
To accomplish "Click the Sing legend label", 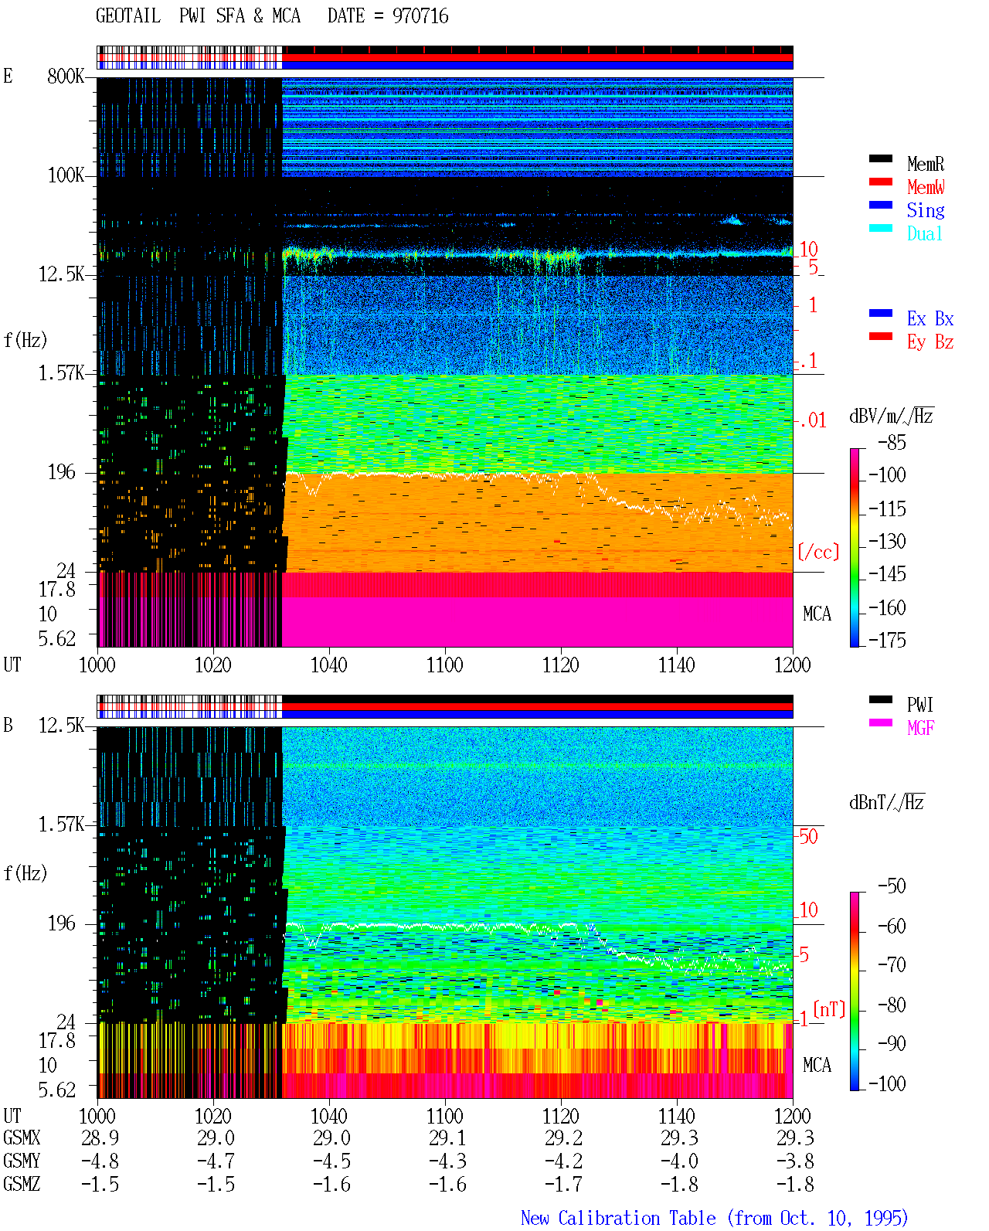I will pos(926,210).
